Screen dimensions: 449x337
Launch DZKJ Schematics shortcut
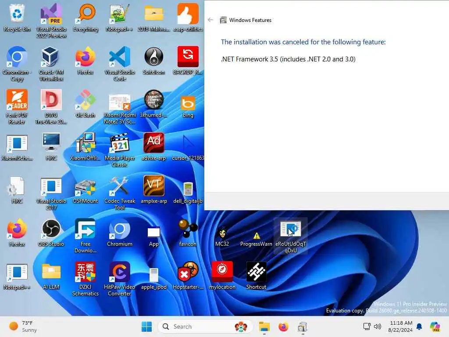click(86, 279)
